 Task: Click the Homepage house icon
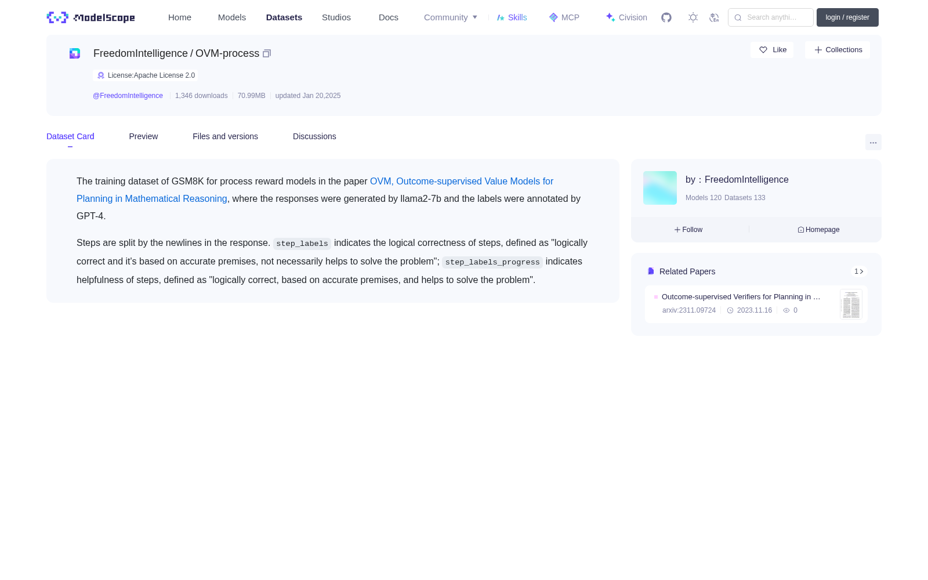(x=801, y=230)
